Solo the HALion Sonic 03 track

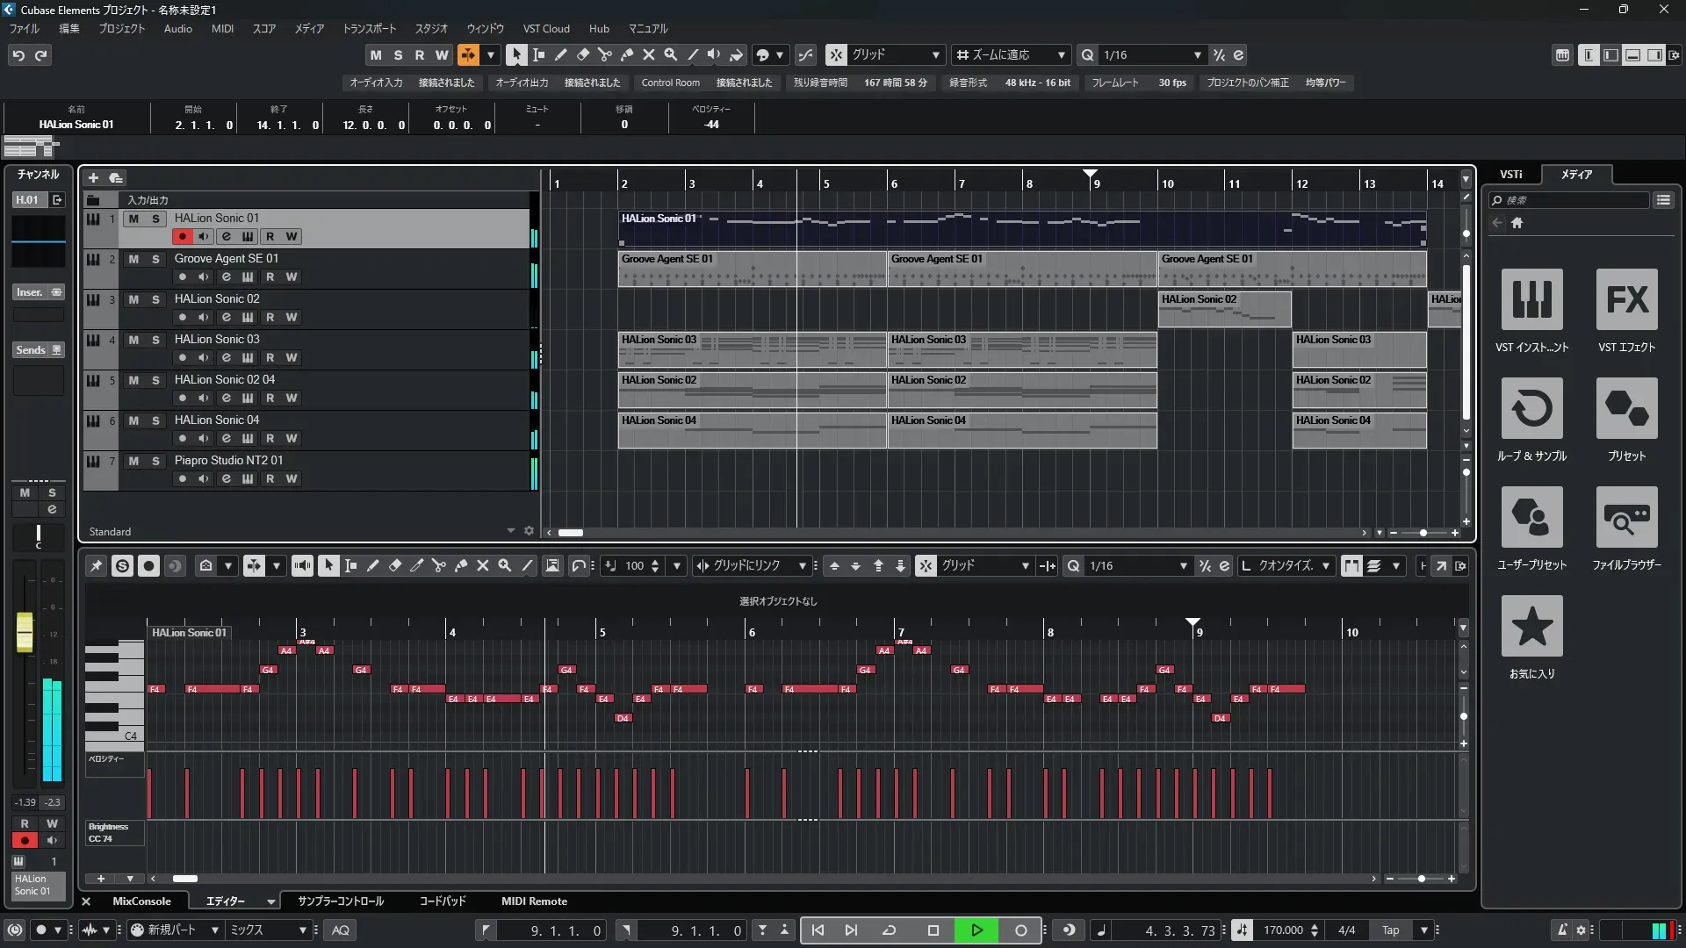(156, 340)
